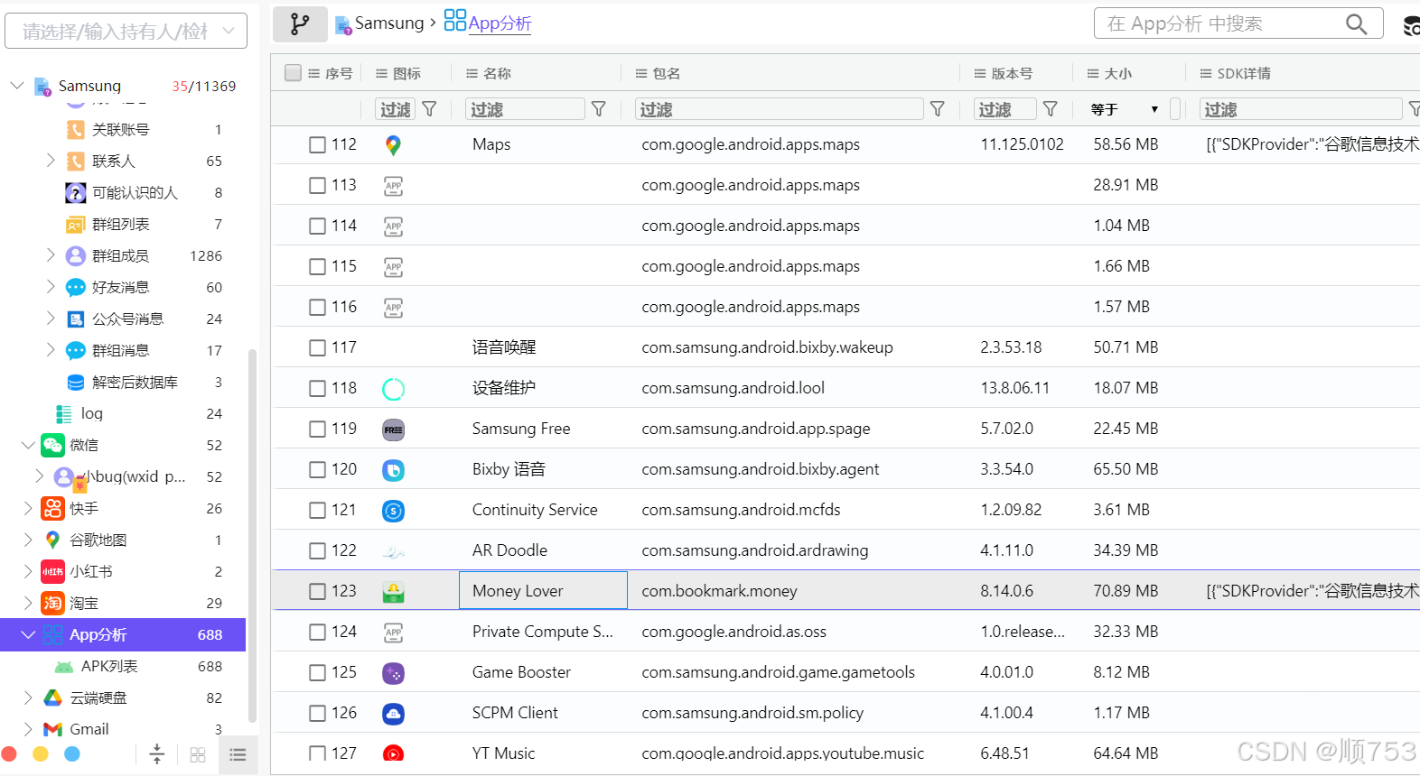
Task: Check the select-all checkbox in header
Action: tap(293, 73)
